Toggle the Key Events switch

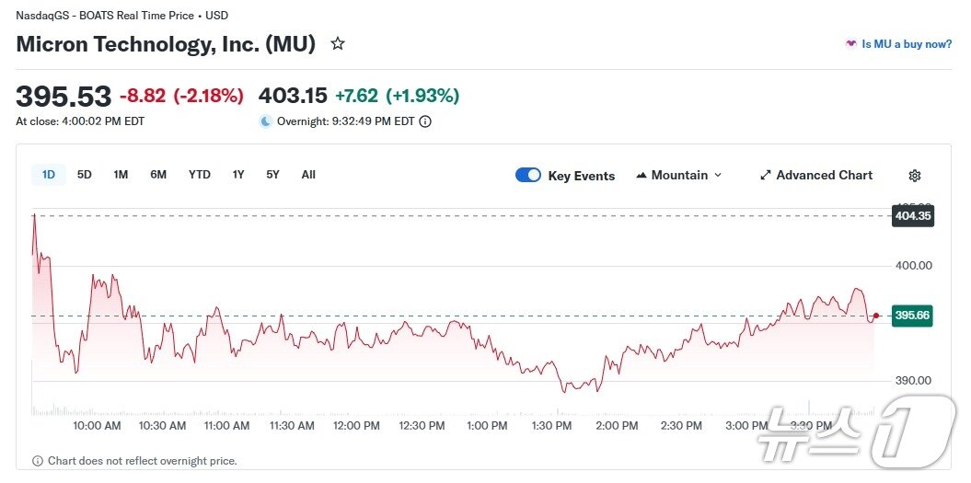click(x=528, y=176)
